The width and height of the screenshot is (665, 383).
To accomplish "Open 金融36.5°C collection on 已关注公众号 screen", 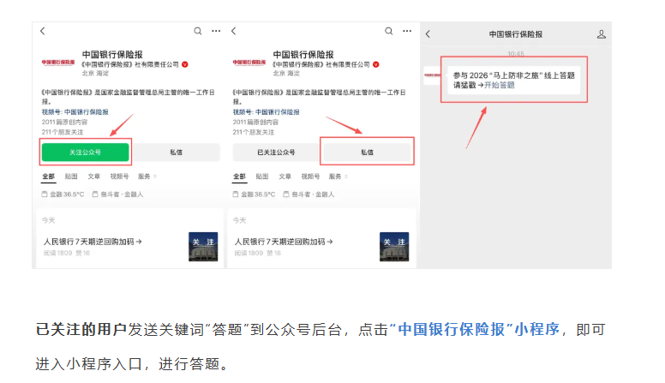I will (254, 194).
